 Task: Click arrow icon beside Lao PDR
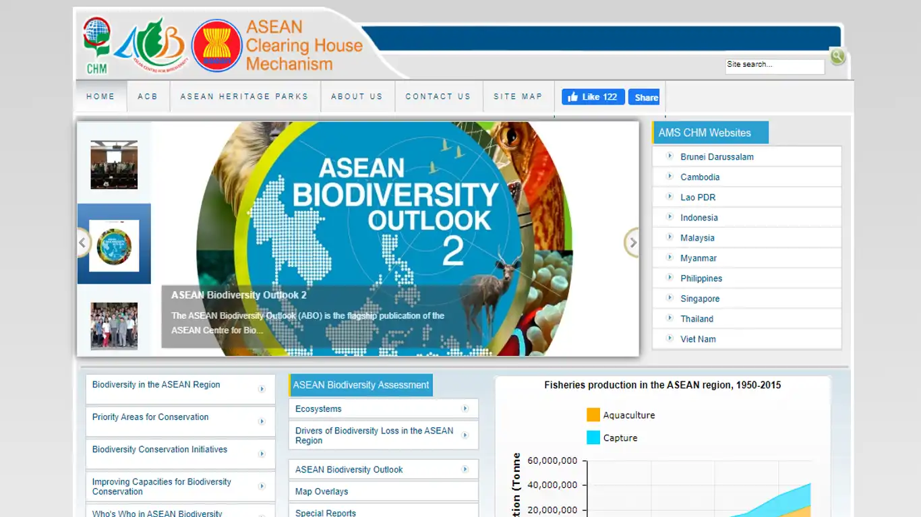tap(670, 196)
